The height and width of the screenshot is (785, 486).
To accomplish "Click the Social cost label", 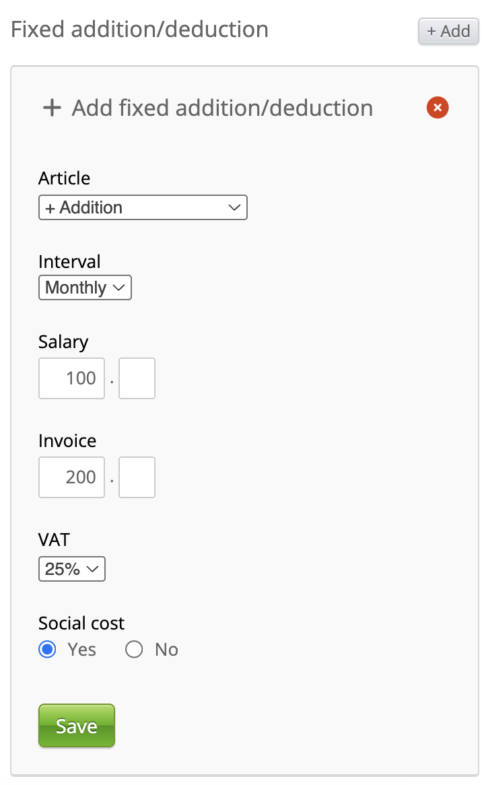I will [x=81, y=623].
